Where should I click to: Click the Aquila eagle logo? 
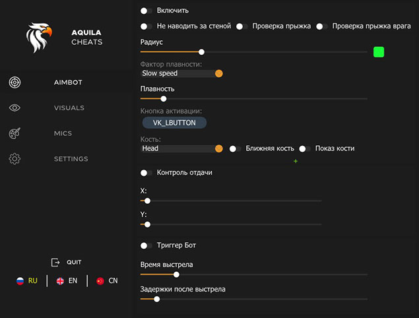pos(38,38)
